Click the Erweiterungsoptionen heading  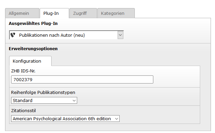point(33,49)
